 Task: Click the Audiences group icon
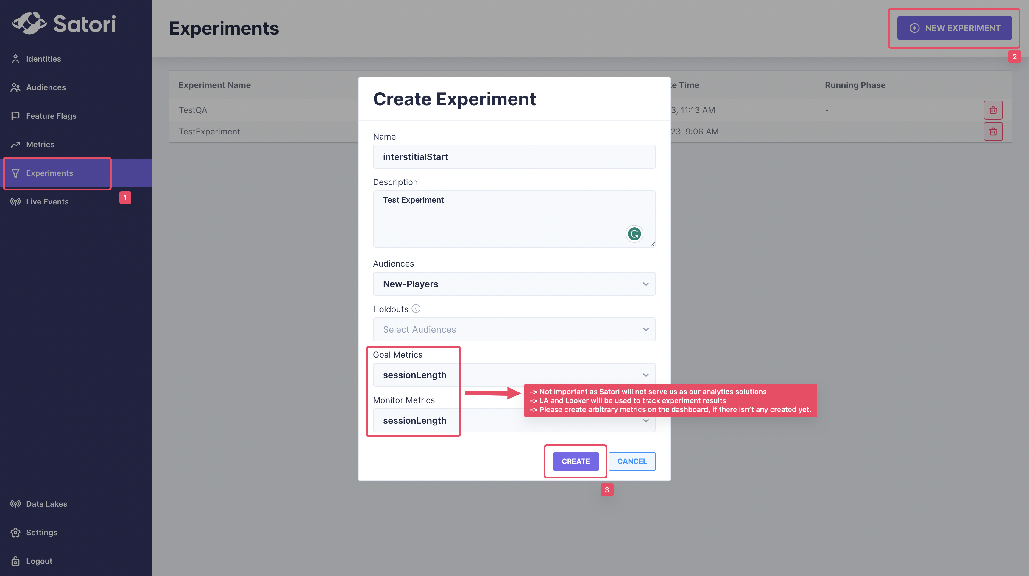pos(15,87)
